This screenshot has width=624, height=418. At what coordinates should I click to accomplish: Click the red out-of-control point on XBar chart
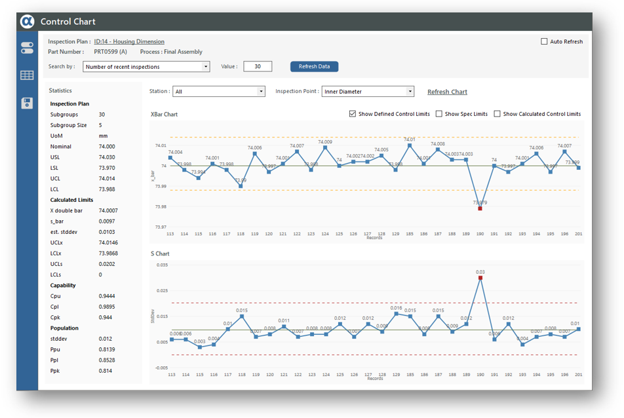(480, 208)
